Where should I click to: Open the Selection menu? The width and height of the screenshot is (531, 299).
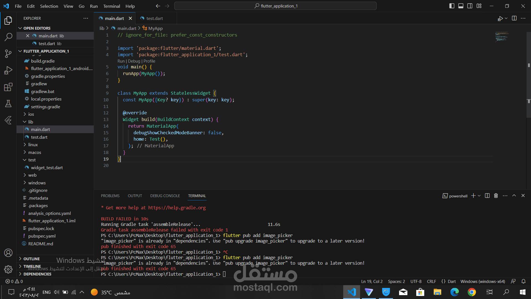[x=49, y=6]
